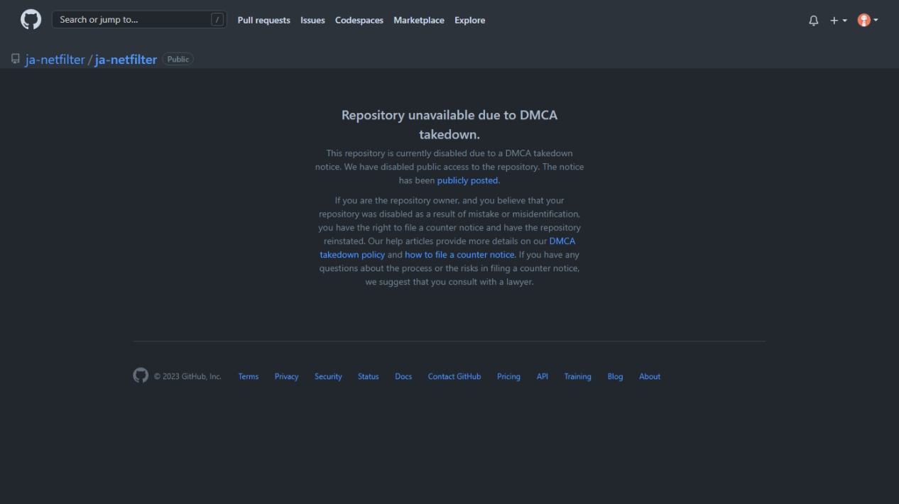Image resolution: width=899 pixels, height=504 pixels.
Task: Check GitHub Status footer link
Action: pyautogui.click(x=368, y=377)
